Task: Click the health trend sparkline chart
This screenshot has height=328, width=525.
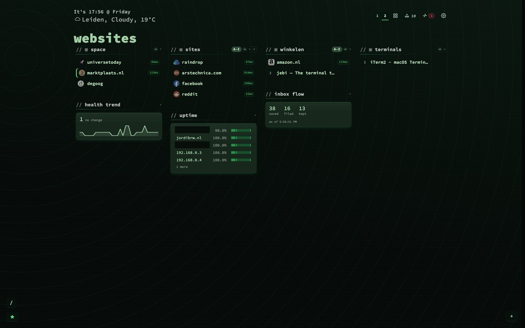Action: [x=119, y=131]
